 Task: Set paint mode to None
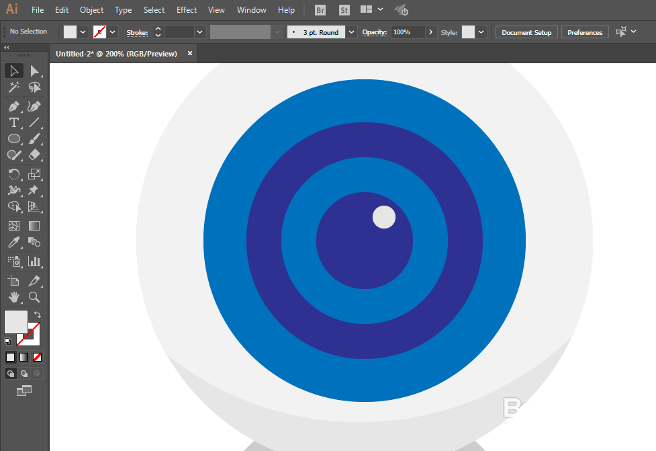click(x=37, y=357)
